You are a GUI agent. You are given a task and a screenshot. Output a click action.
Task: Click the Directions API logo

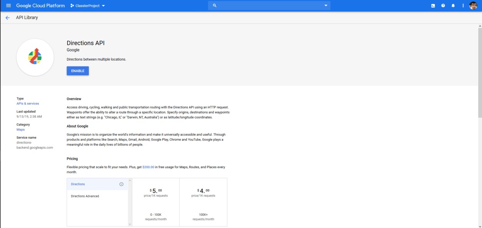click(35, 57)
